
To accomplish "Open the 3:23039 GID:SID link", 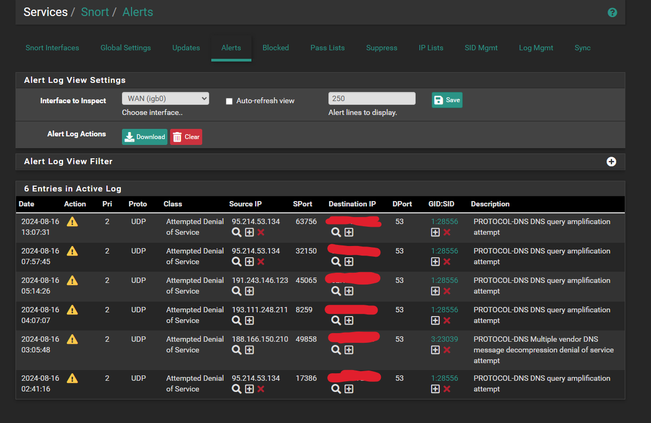I will click(445, 339).
